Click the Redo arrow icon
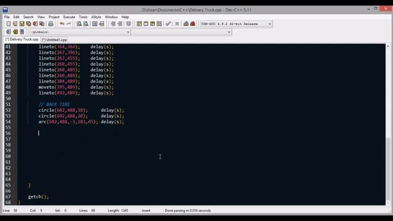The height and width of the screenshot is (221, 393). [x=68, y=24]
